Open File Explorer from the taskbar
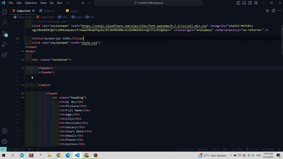Viewport: 283px width, 159px height. (x=49, y=155)
